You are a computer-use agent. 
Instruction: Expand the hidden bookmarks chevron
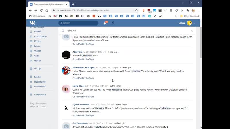[175, 16]
